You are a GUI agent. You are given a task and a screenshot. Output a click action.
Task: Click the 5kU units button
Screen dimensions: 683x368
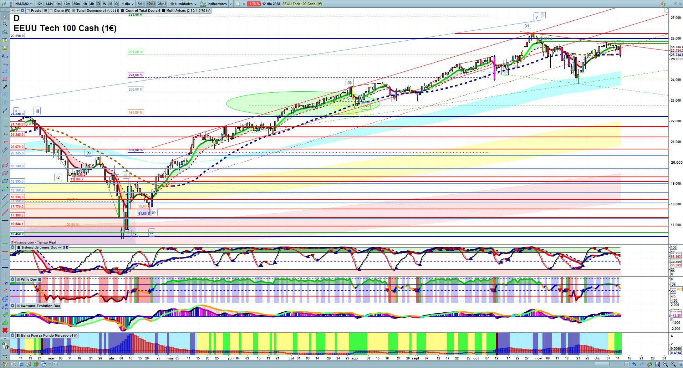[x=141, y=4]
